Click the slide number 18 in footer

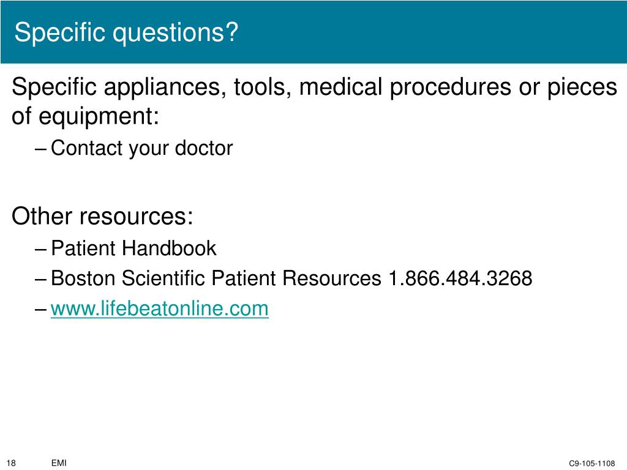coord(11,463)
